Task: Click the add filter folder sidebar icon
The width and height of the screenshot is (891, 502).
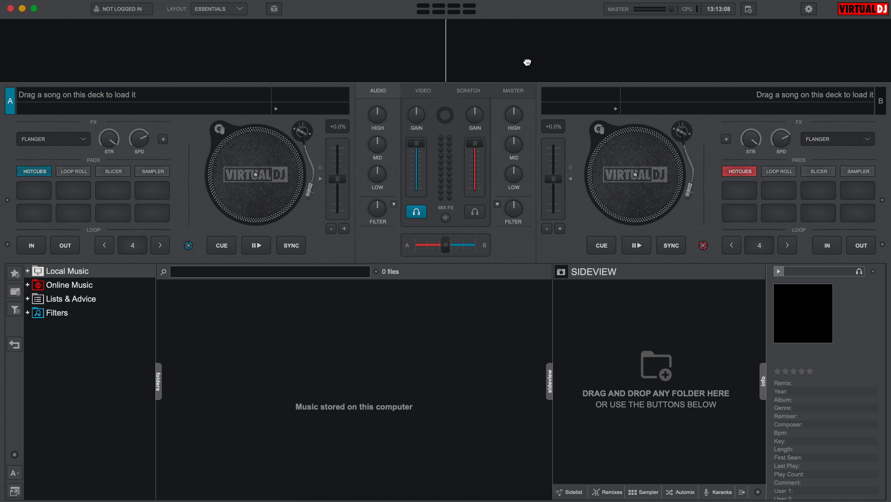Action: (15, 309)
